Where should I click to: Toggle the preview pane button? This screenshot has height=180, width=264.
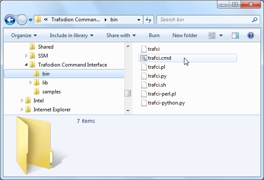click(x=235, y=35)
